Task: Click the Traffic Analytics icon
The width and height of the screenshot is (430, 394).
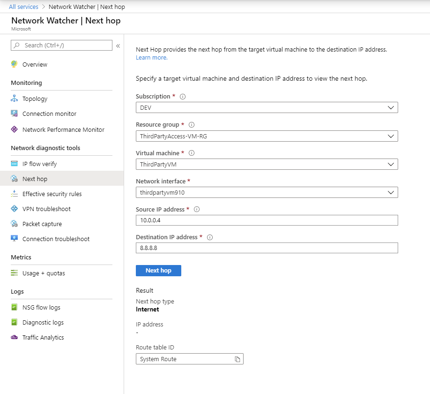Action: [14, 337]
